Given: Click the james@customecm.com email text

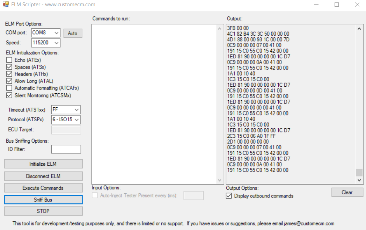Looking at the screenshot, I should pyautogui.click(x=309, y=223).
